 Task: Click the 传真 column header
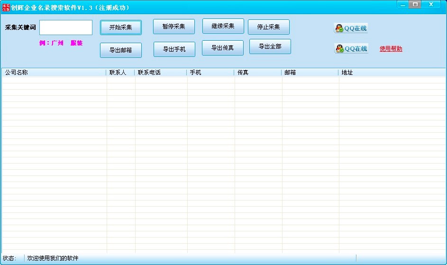pos(258,73)
